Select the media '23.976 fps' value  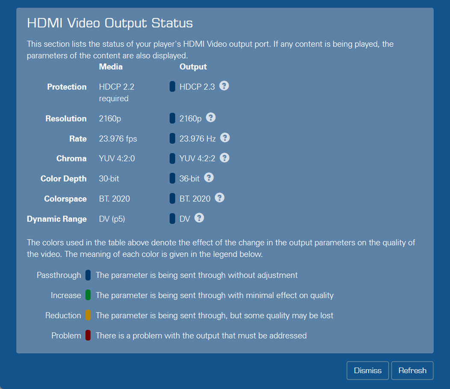[x=118, y=139]
